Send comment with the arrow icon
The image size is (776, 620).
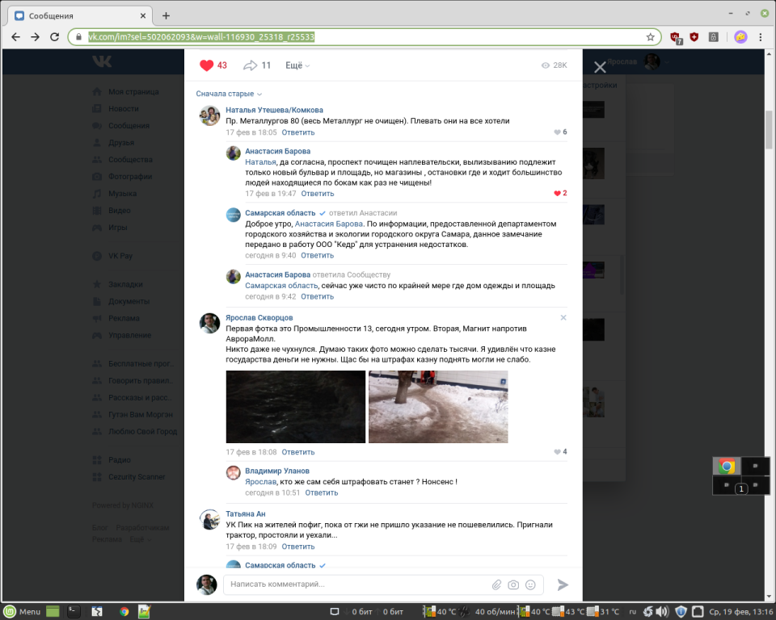pyautogui.click(x=563, y=584)
